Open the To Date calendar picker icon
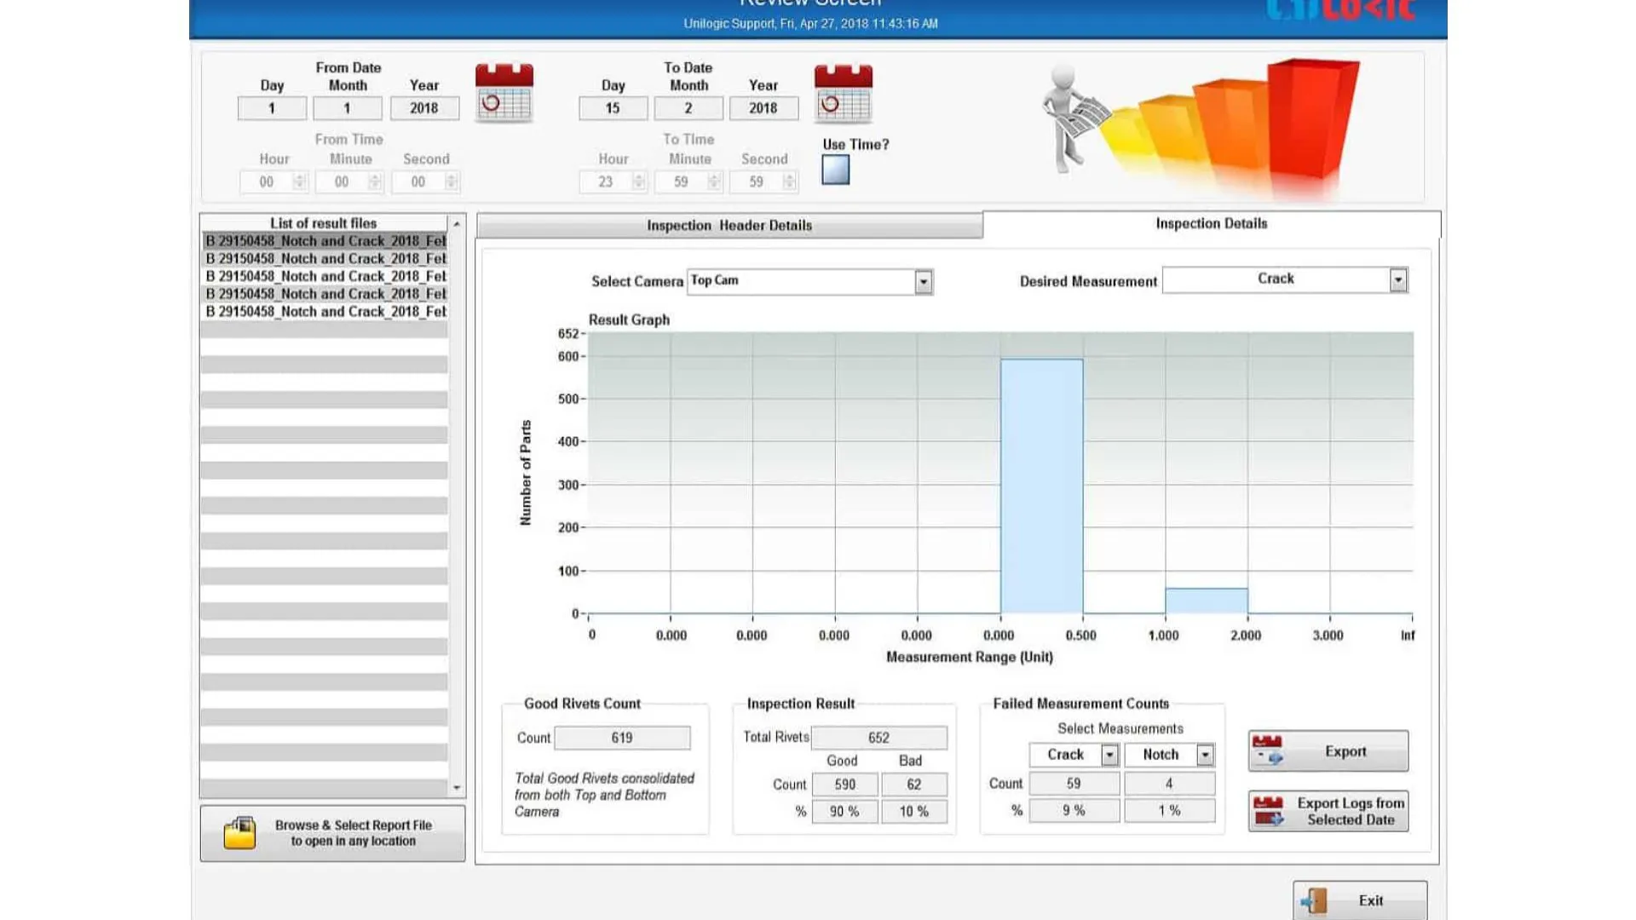The height and width of the screenshot is (920, 1636). coord(843,93)
